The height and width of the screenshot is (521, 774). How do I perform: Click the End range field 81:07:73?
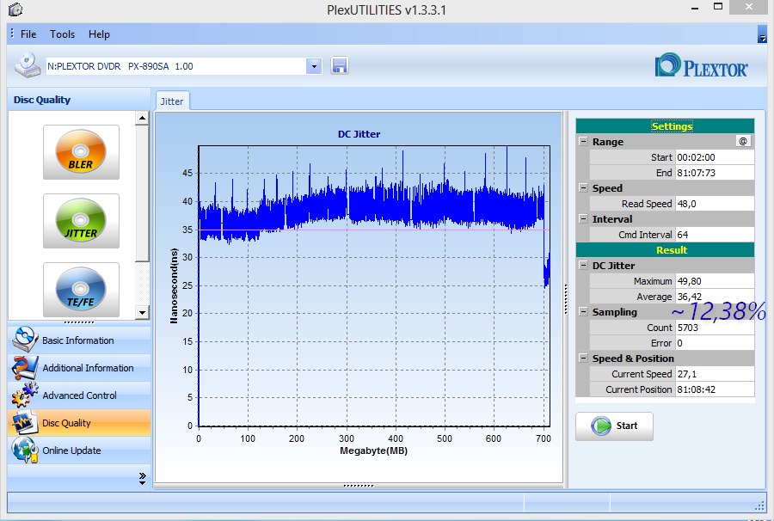(715, 173)
